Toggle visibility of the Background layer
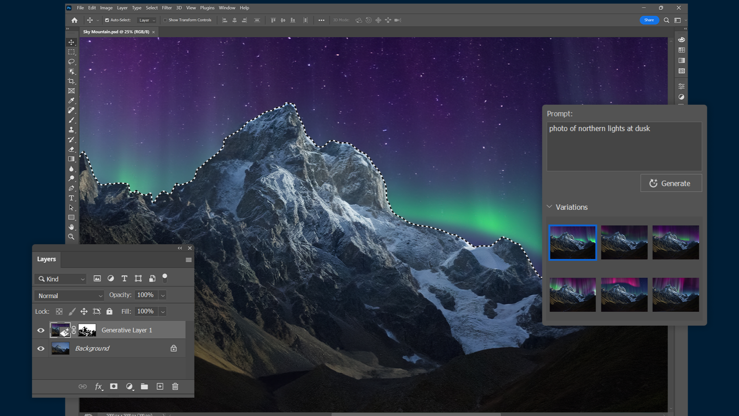Image resolution: width=739 pixels, height=416 pixels. tap(41, 348)
